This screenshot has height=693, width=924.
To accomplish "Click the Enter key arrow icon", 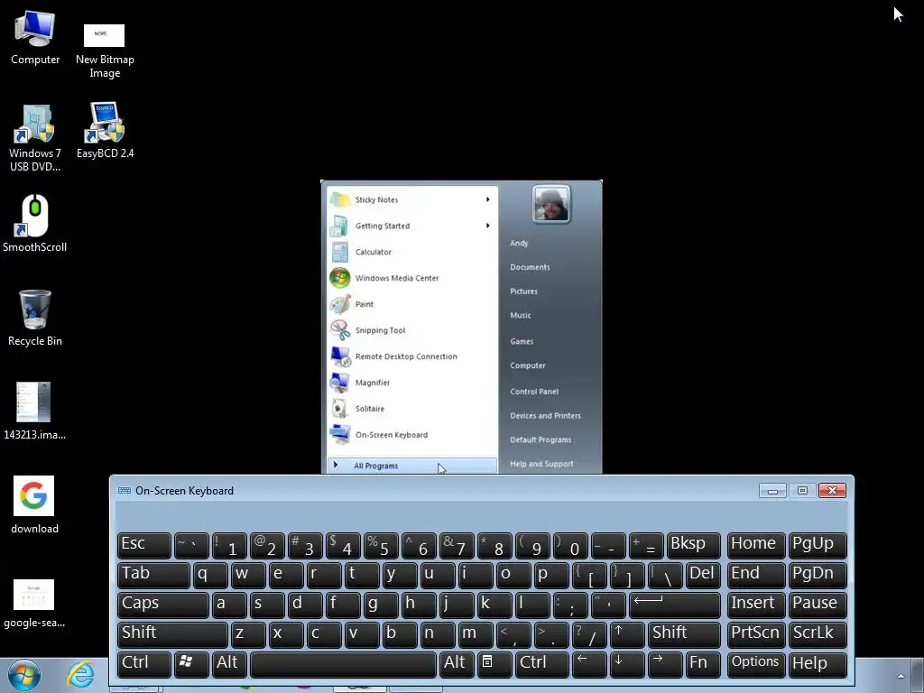I will coord(675,604).
